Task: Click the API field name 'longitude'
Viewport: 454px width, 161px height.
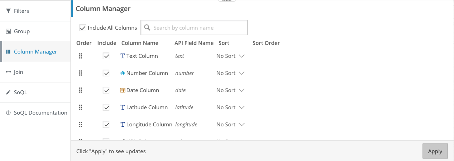Action: 186,125
